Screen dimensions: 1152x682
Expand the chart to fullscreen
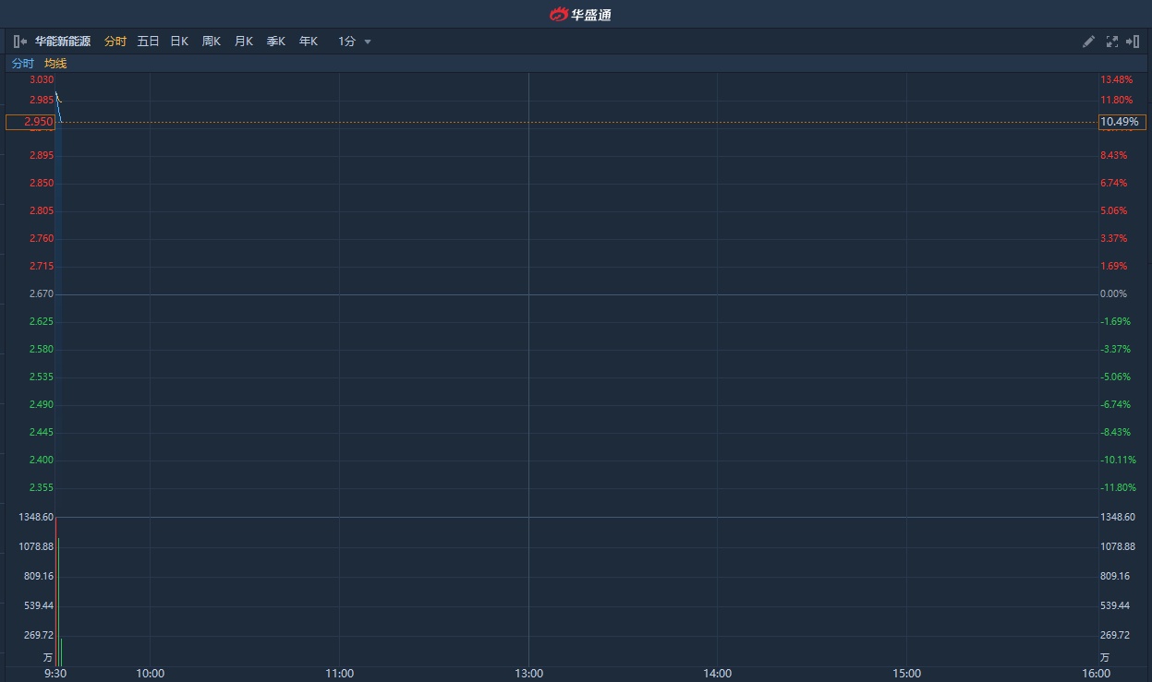point(1111,42)
